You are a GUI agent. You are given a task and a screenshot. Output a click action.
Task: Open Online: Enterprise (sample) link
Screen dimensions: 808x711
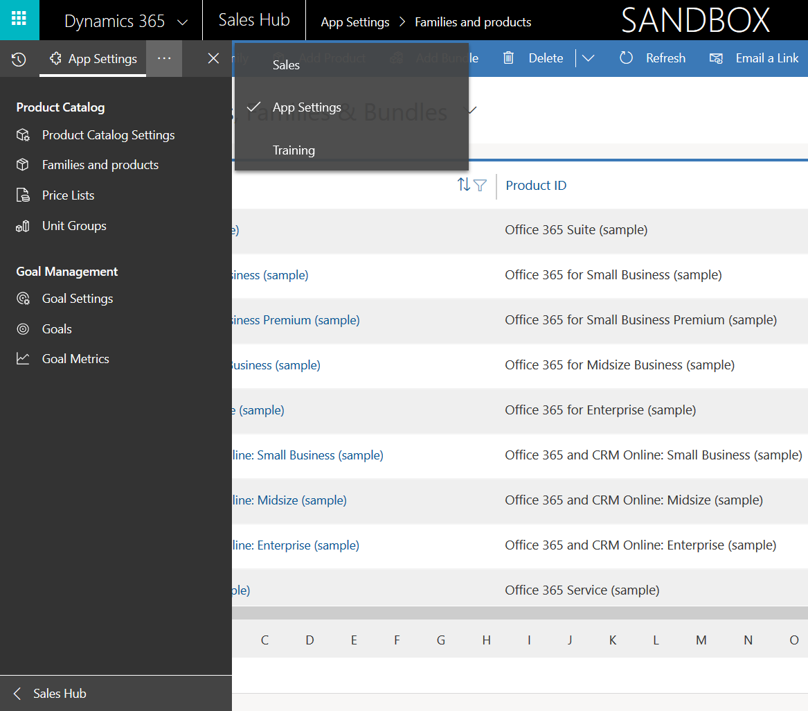[296, 545]
